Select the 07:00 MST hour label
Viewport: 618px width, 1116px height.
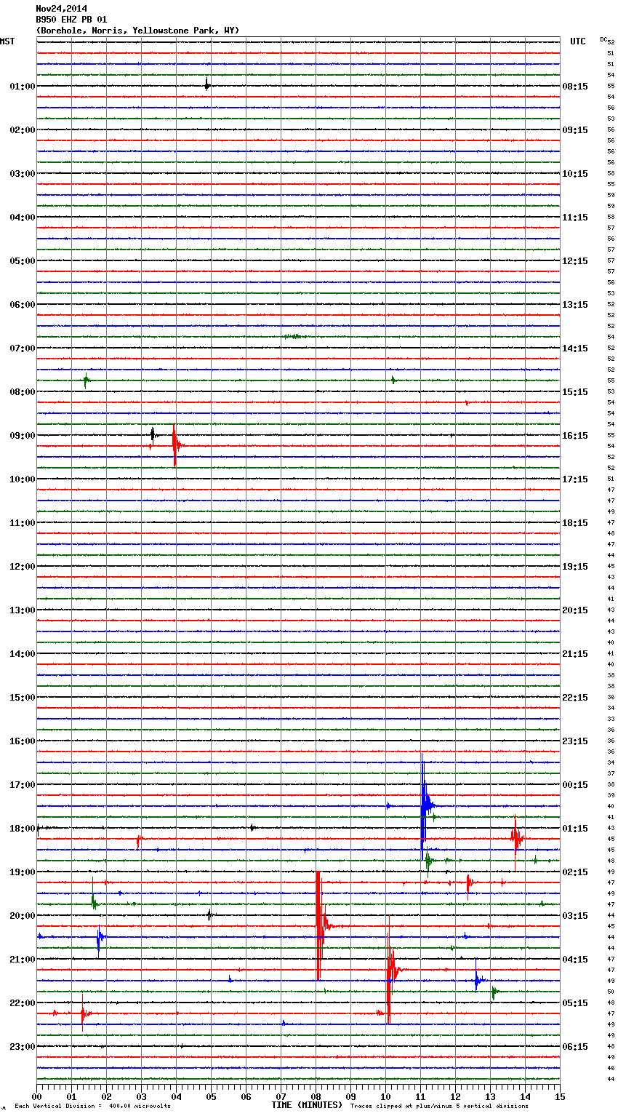coord(22,348)
